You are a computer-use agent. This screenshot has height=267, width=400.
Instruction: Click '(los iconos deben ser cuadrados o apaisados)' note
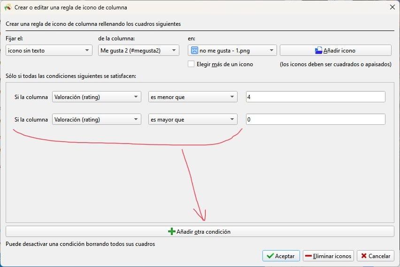(x=336, y=64)
